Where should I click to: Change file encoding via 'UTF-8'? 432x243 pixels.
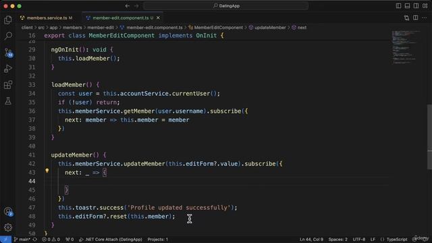click(359, 240)
